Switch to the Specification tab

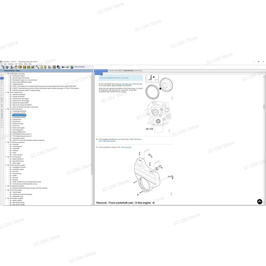(128, 71)
